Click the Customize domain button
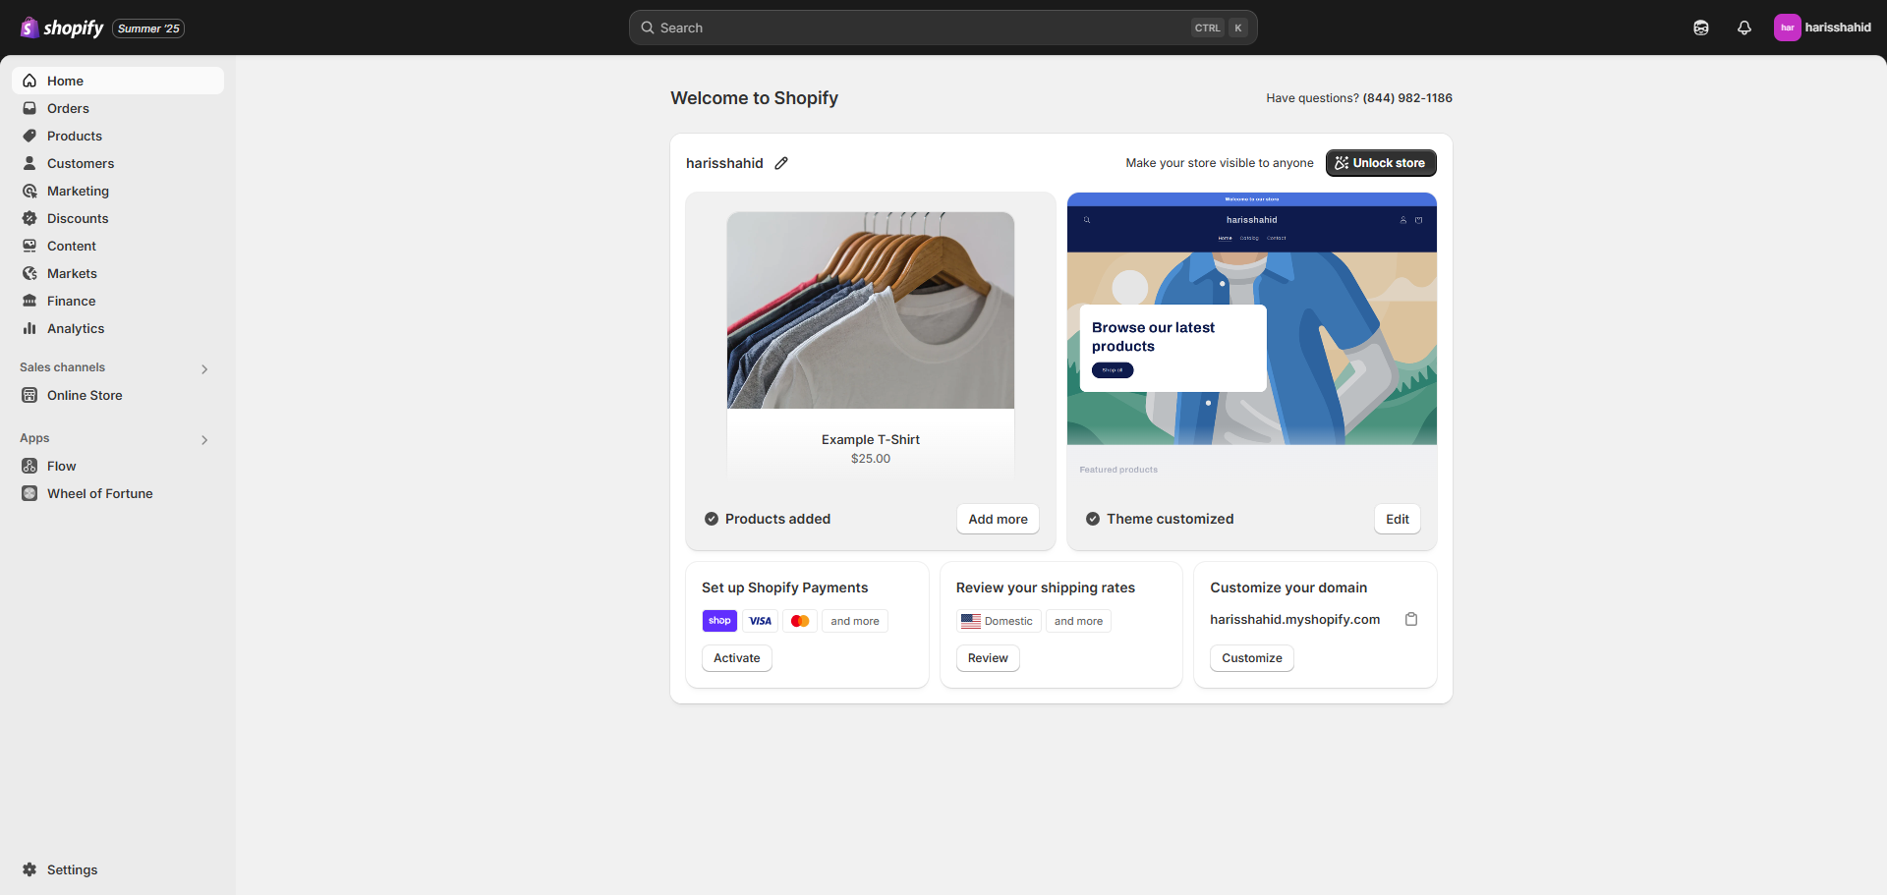This screenshot has height=895, width=1887. pyautogui.click(x=1252, y=658)
